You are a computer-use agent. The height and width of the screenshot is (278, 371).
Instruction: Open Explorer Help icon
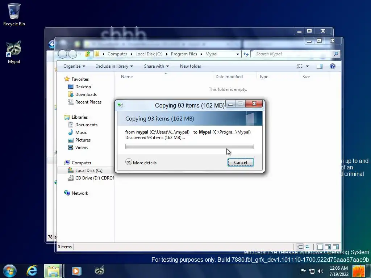333,66
